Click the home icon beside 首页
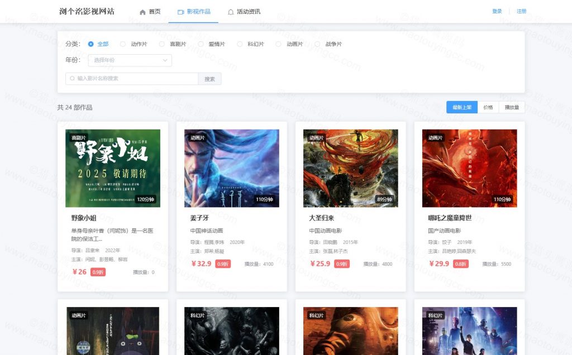Screen dimensions: 572x355 pyautogui.click(x=142, y=12)
